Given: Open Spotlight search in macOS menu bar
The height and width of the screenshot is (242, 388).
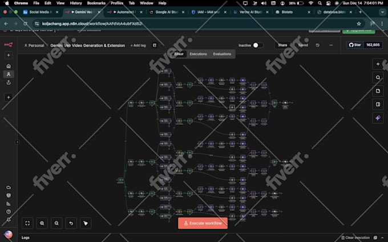Looking at the screenshot, I should [320, 3].
